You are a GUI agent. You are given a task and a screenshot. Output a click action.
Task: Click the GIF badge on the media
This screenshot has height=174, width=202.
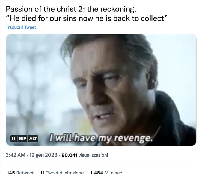click(22, 138)
